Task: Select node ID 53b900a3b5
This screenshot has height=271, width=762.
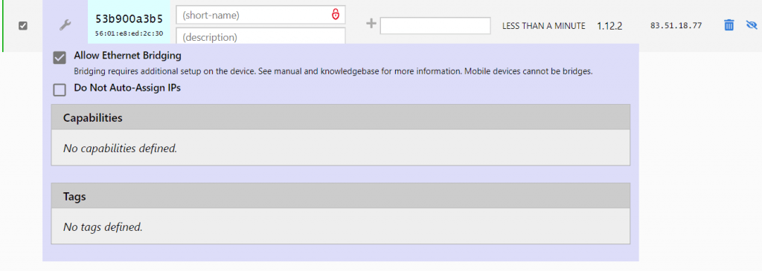Action: pyautogui.click(x=129, y=19)
